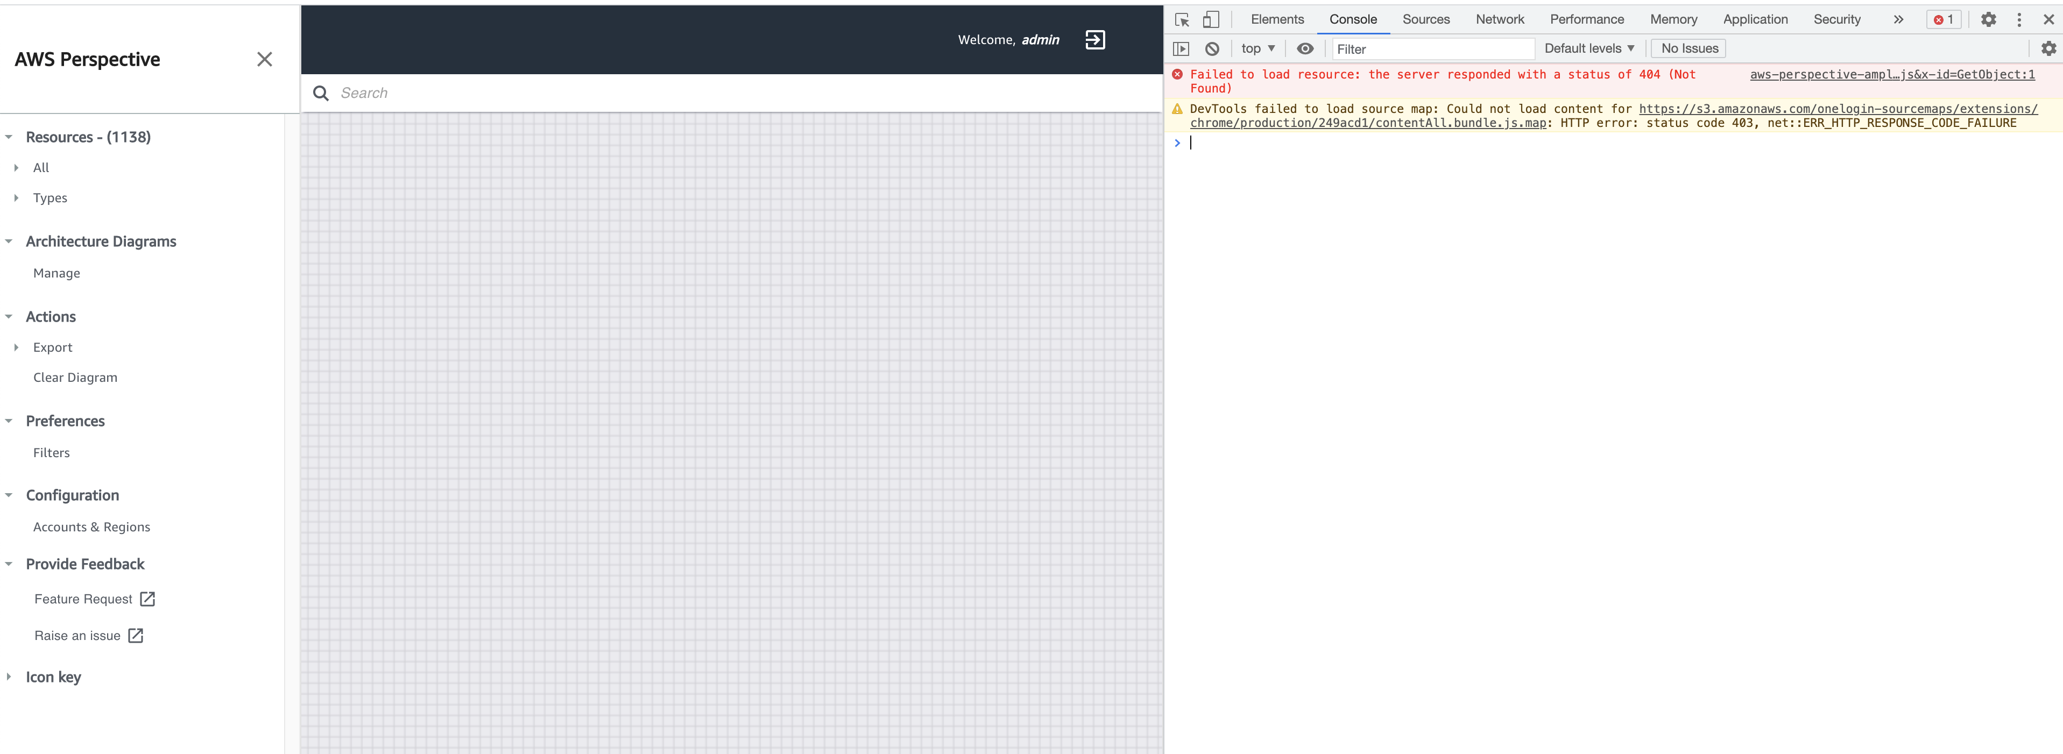2063x754 pixels.
Task: Clear the console with the prohibition icon
Action: click(1212, 48)
